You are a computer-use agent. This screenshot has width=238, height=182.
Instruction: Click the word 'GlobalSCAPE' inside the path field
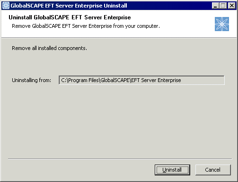click(x=115, y=80)
